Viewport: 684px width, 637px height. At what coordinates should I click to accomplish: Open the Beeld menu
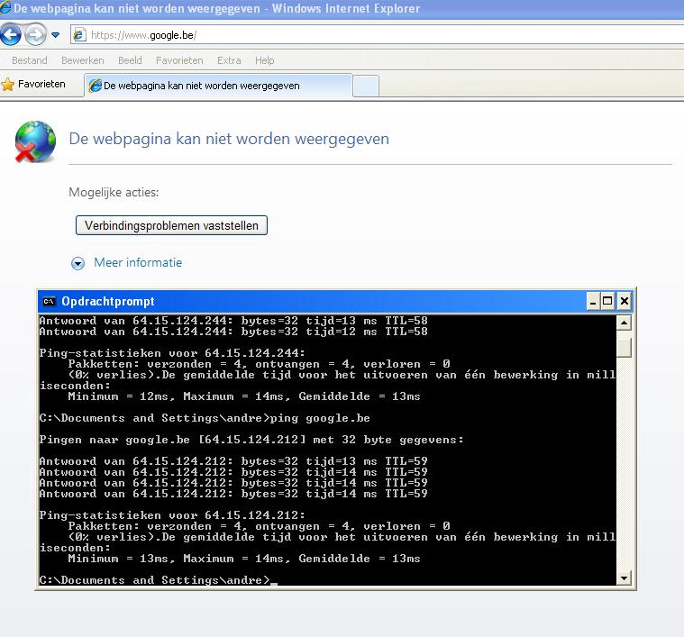click(x=130, y=60)
